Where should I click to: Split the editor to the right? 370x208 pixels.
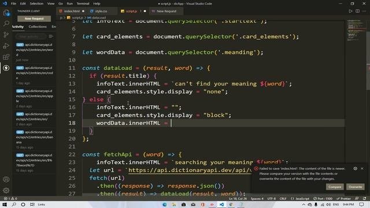click(x=357, y=11)
